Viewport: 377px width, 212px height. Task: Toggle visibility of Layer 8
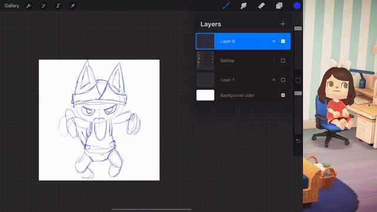tap(283, 41)
